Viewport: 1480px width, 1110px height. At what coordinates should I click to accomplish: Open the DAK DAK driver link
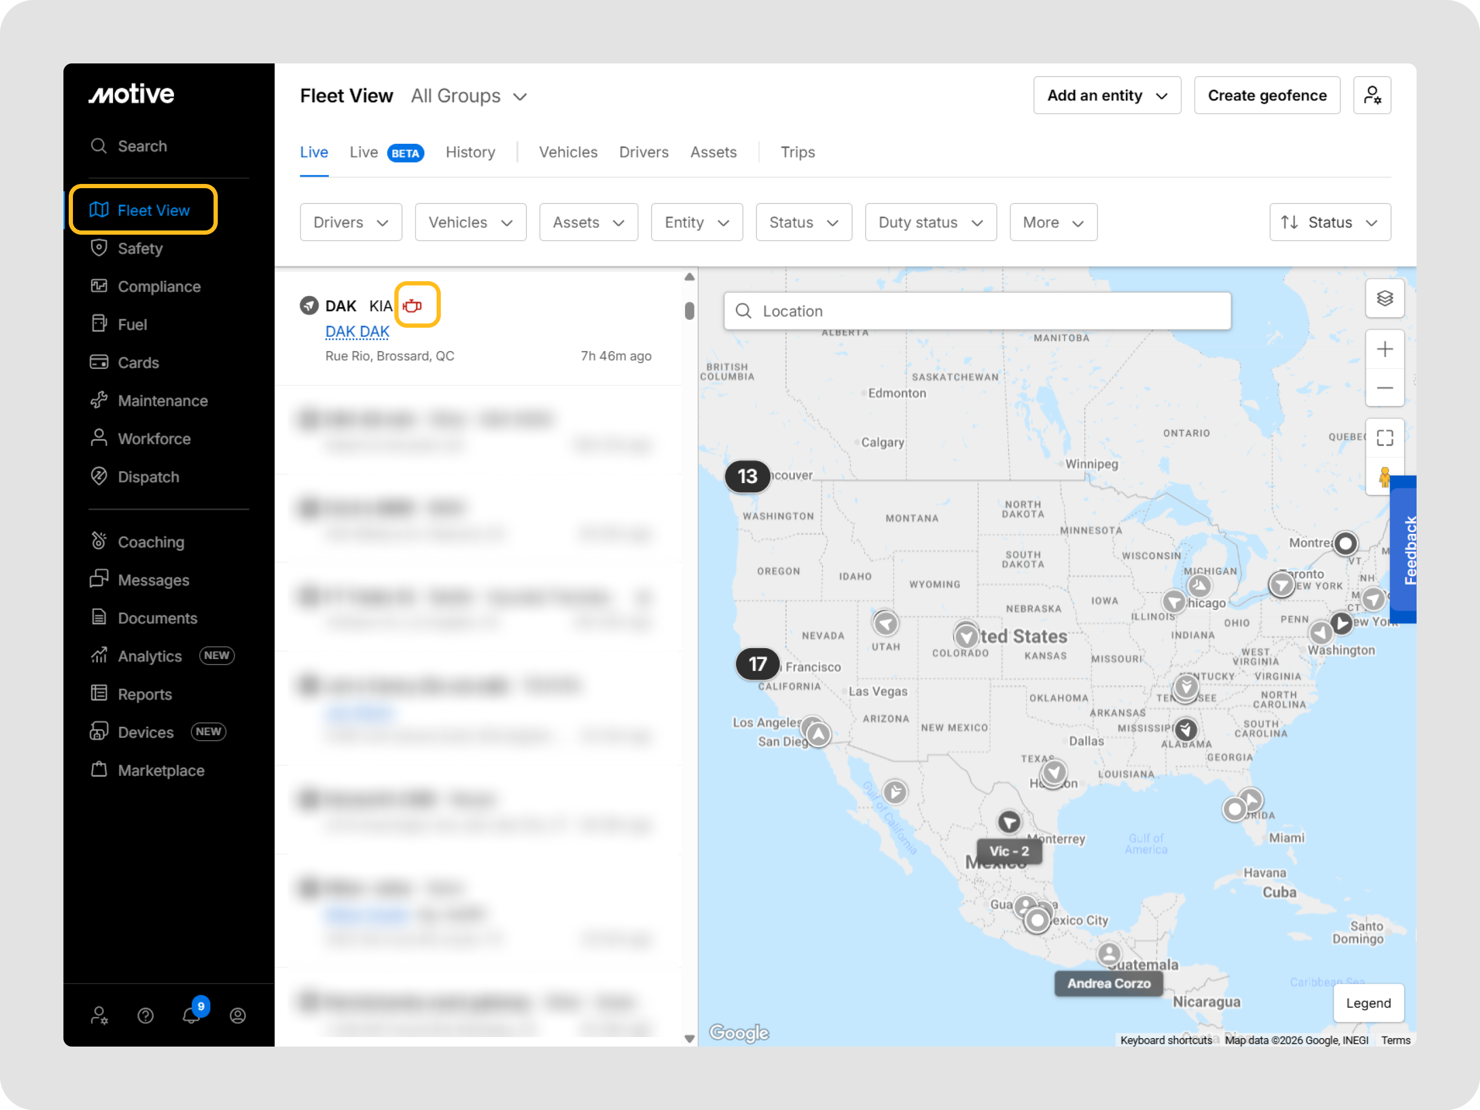tap(357, 331)
